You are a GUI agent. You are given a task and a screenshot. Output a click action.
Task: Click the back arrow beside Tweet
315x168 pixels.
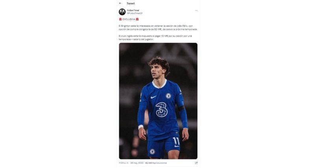pyautogui.click(x=120, y=3)
